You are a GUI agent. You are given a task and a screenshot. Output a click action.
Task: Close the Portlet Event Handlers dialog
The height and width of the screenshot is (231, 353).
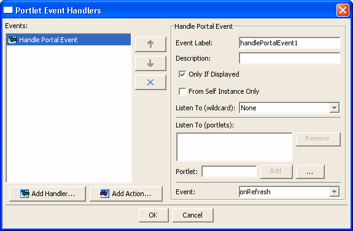tap(343, 10)
